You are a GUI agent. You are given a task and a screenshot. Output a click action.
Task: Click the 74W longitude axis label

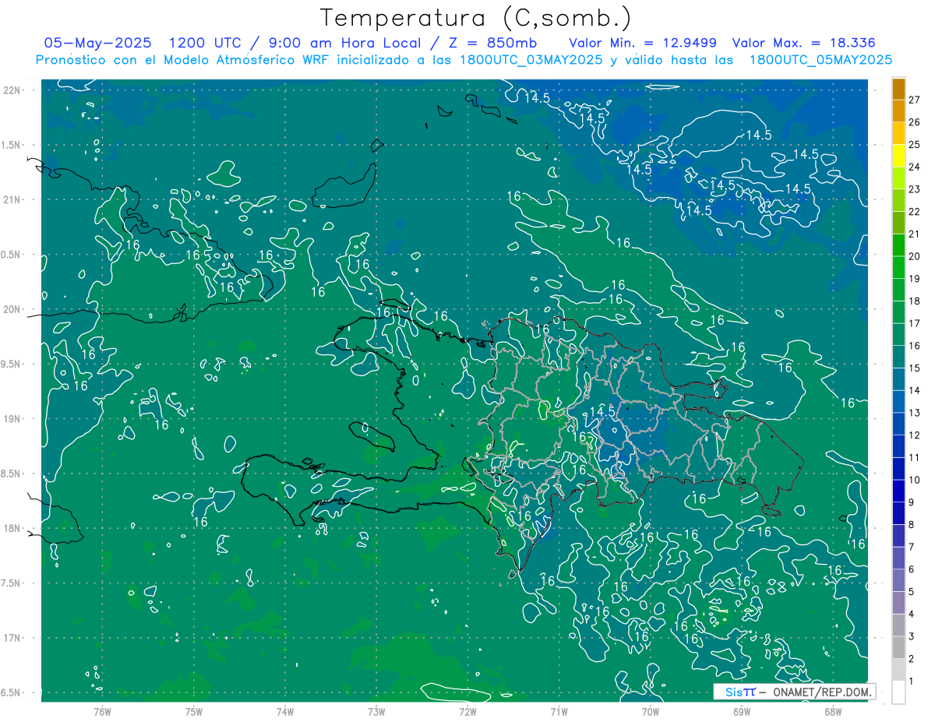(x=284, y=712)
